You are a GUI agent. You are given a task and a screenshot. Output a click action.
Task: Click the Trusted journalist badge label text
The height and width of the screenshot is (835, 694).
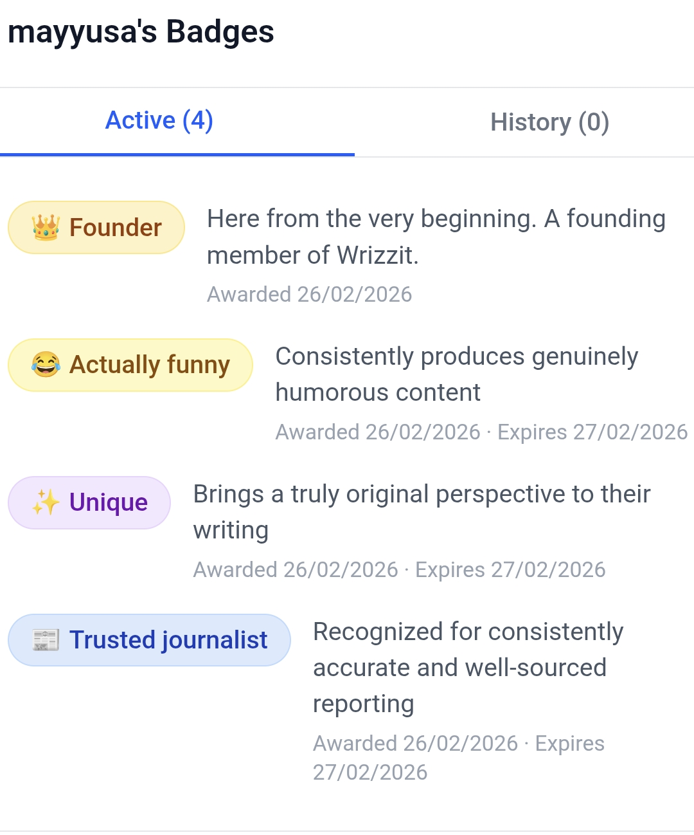point(168,640)
